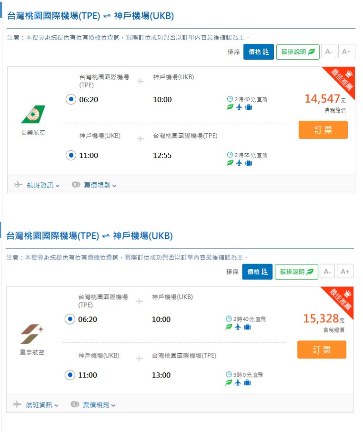Click airplane icon on Starlux outbound flight
The width and height of the screenshot is (363, 432).
[238, 327]
